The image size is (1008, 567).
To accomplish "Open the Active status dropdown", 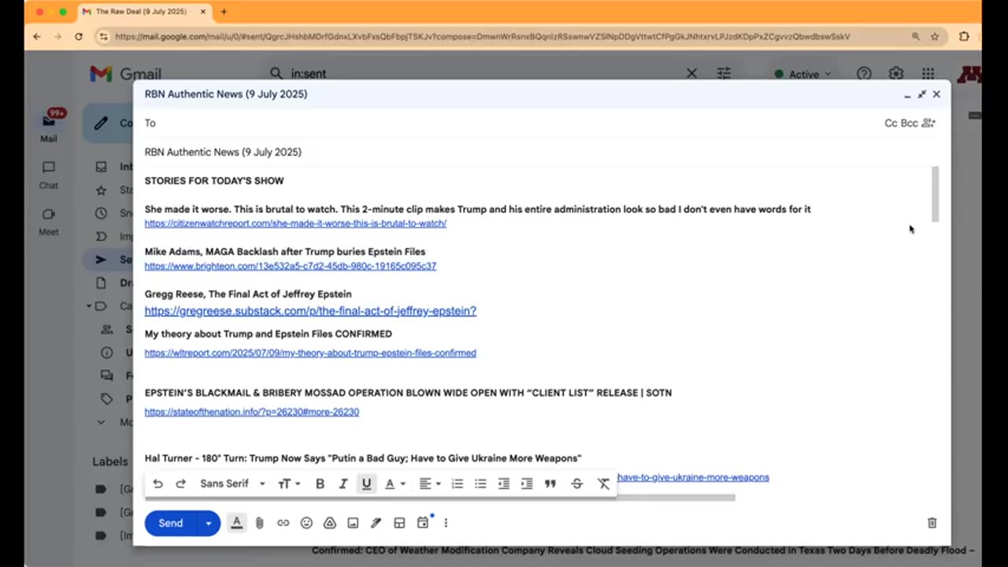I will (x=802, y=74).
